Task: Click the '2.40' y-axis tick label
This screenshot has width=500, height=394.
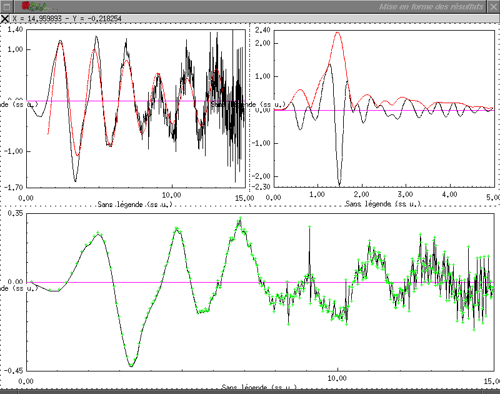Action: pyautogui.click(x=262, y=30)
